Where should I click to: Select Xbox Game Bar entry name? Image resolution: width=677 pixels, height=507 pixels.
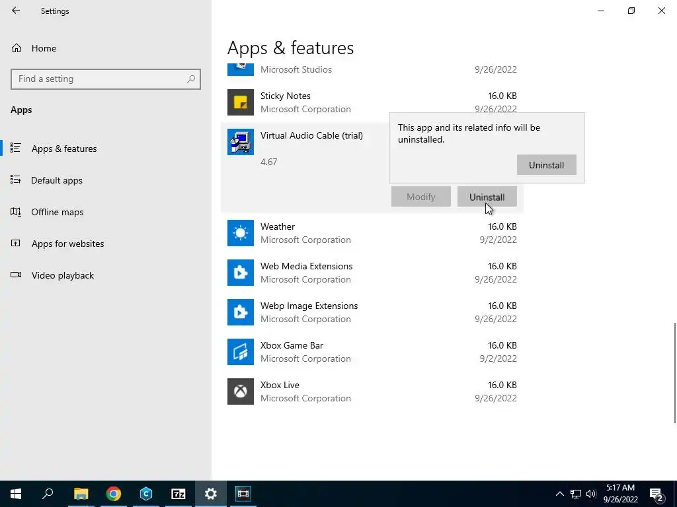[x=292, y=346]
